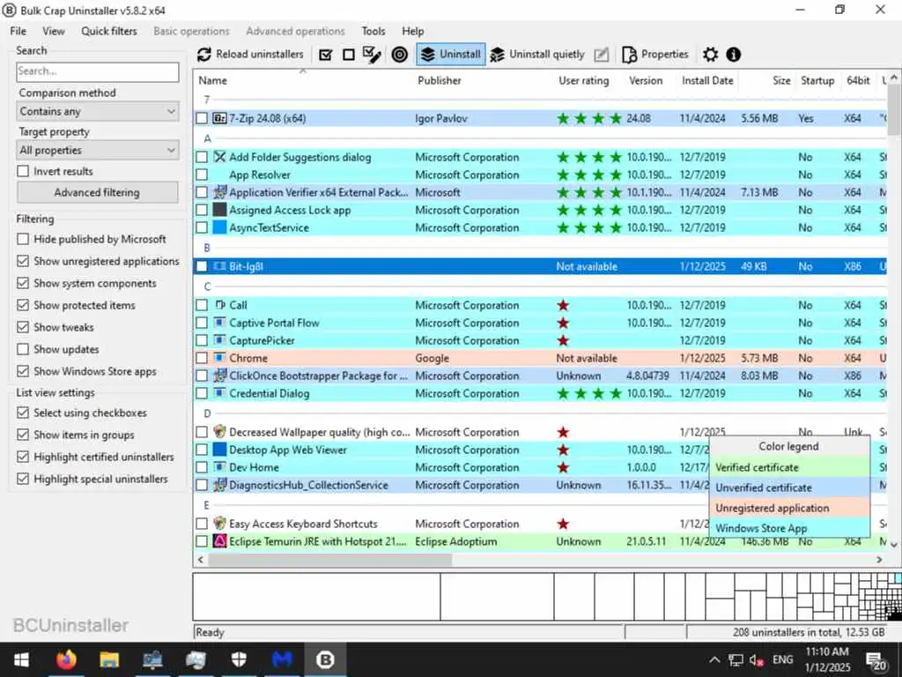Viewport: 902px width, 677px height.
Task: Click the Advanced filtering button
Action: (x=97, y=192)
